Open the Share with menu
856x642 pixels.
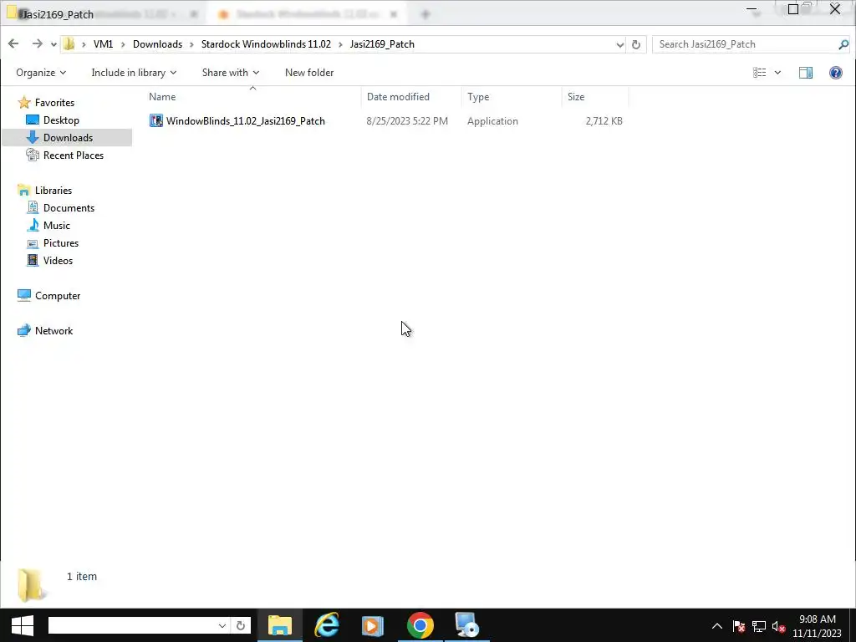231,73
